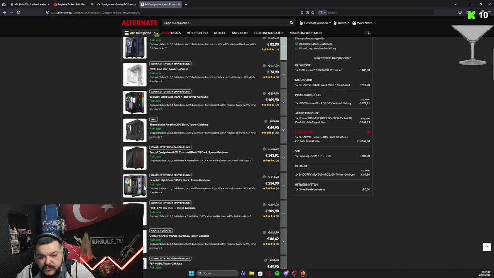Open a new browser tab
This screenshot has height=278, width=494.
[x=186, y=4]
